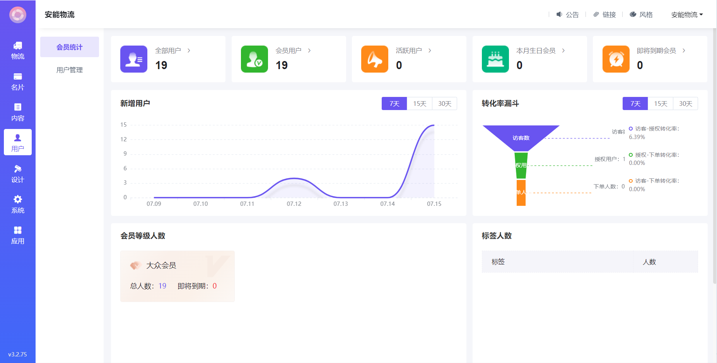Click the 公告 announcement speaker icon
717x363 pixels.
tap(559, 15)
